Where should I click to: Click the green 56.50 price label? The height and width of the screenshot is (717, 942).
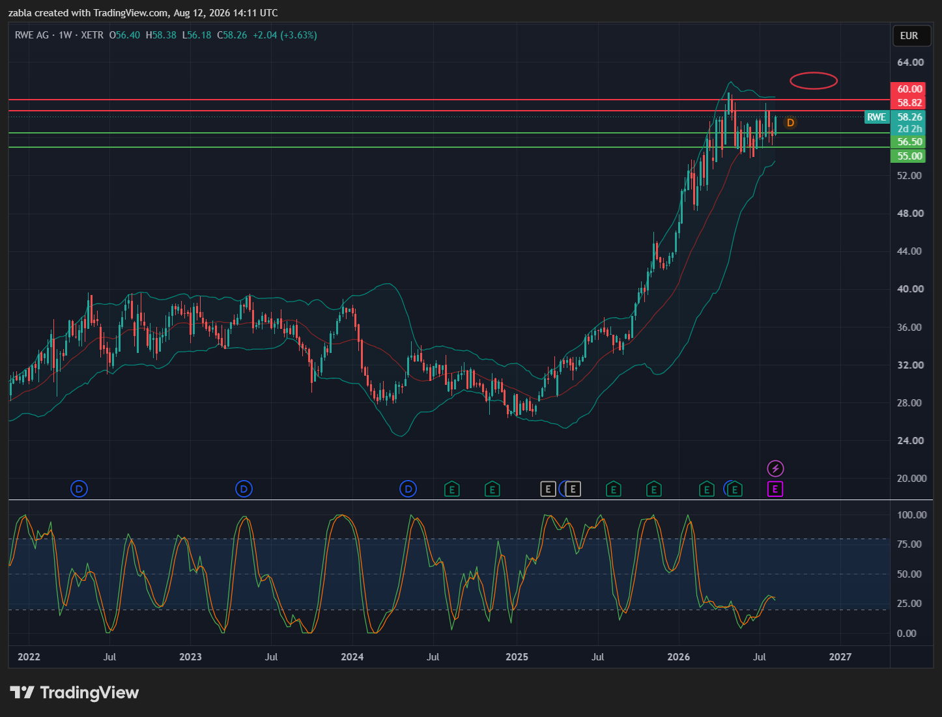pyautogui.click(x=908, y=142)
